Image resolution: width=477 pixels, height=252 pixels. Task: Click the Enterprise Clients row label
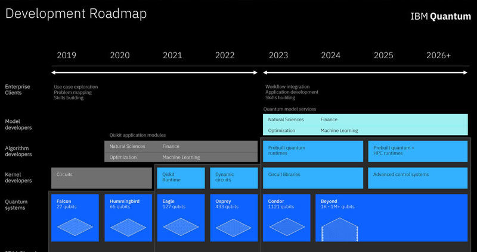coord(18,89)
